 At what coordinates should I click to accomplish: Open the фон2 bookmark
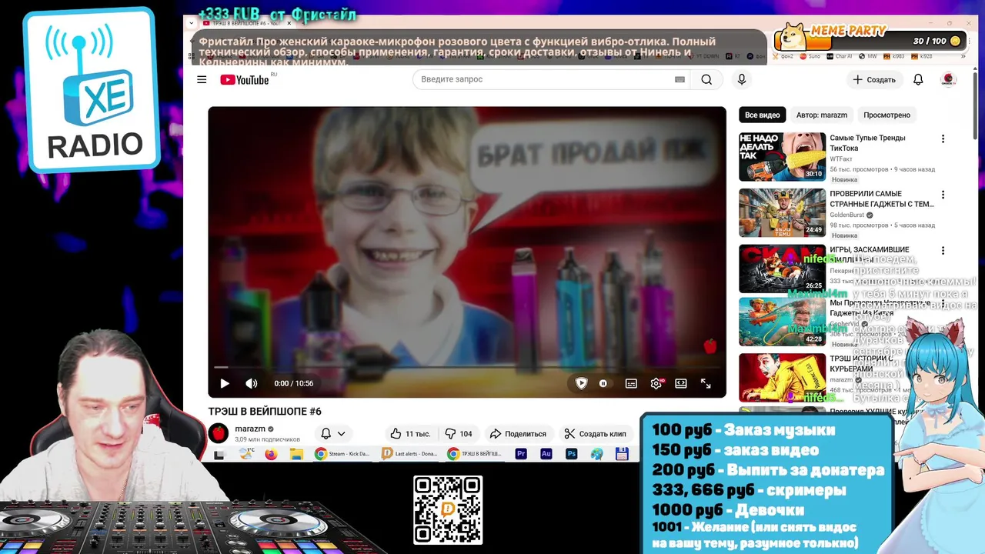(783, 56)
